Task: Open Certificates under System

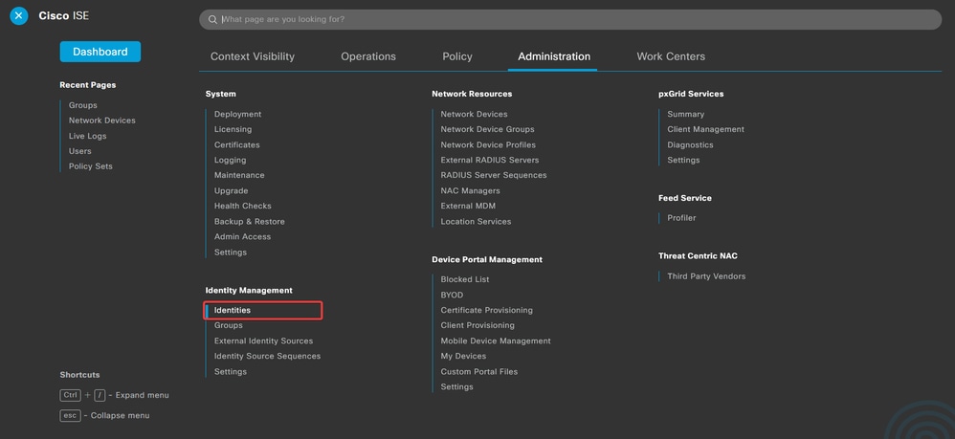Action: [x=237, y=145]
